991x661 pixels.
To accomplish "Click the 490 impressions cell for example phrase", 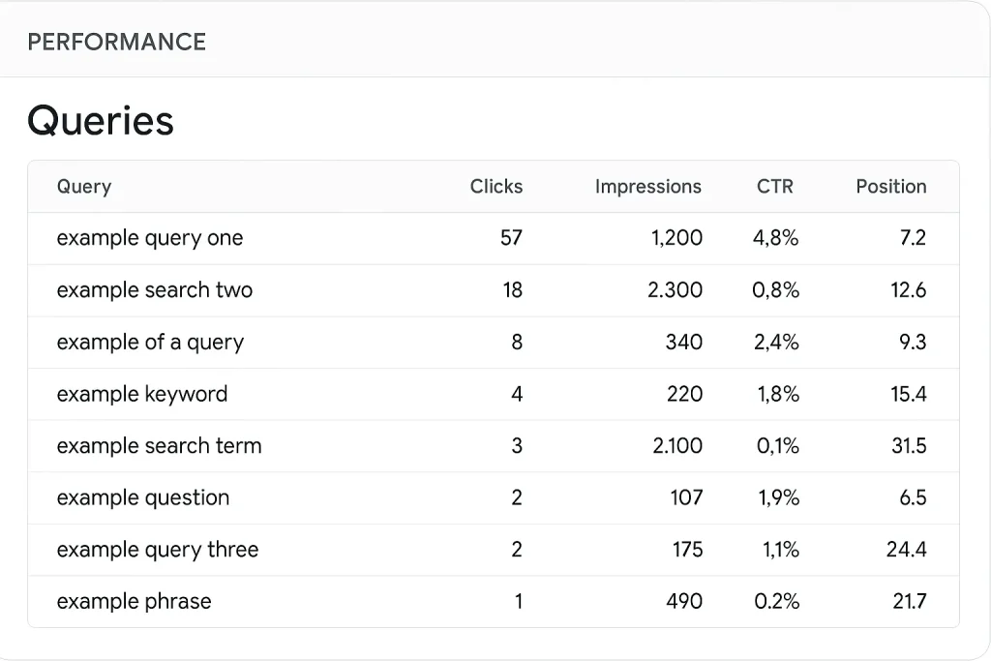I will click(684, 601).
